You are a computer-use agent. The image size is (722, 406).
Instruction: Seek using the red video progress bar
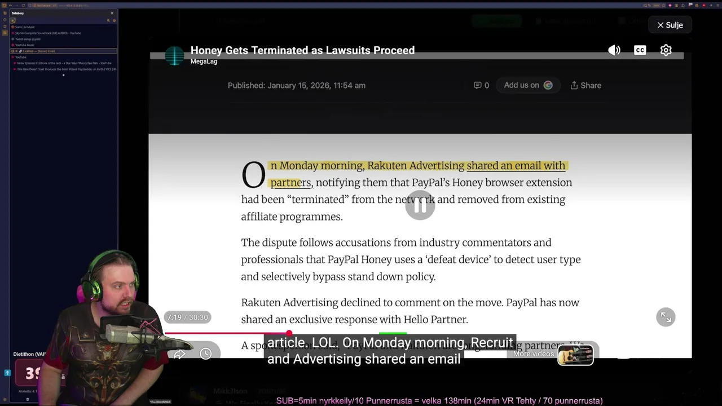[x=226, y=333]
